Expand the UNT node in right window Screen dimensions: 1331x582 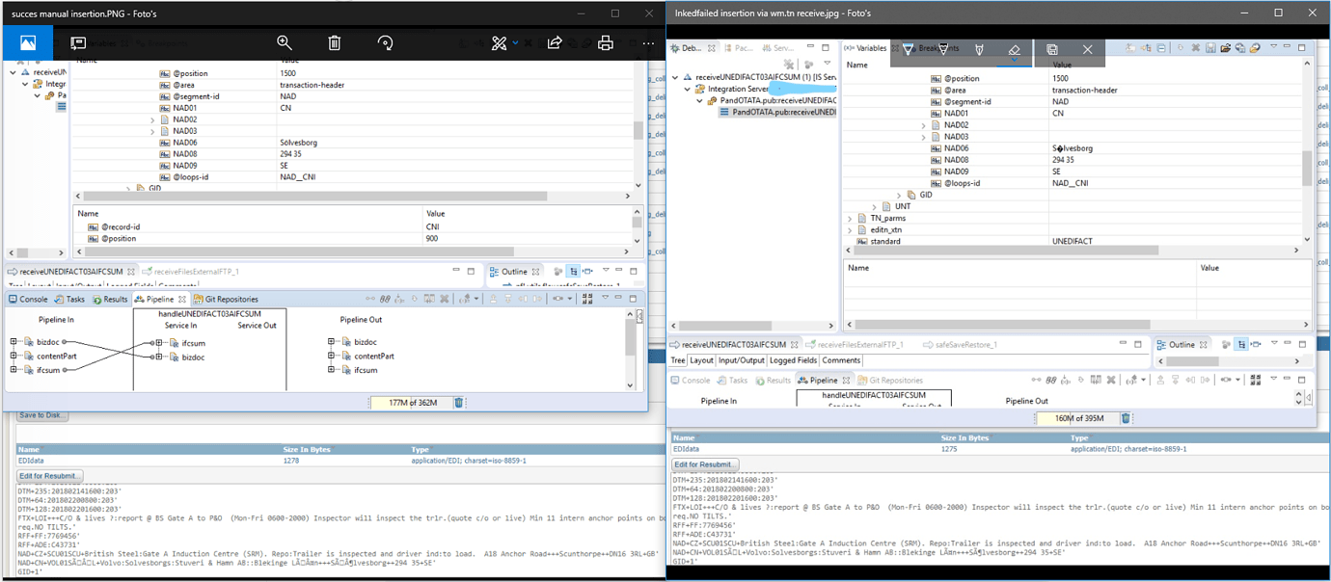click(x=875, y=206)
